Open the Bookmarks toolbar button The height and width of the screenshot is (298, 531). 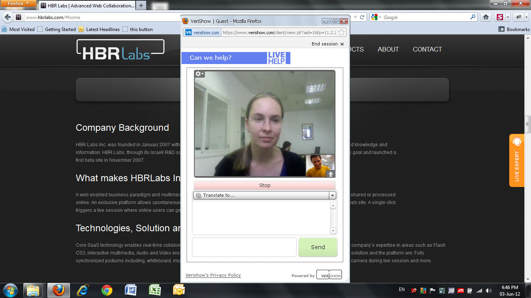[514, 29]
